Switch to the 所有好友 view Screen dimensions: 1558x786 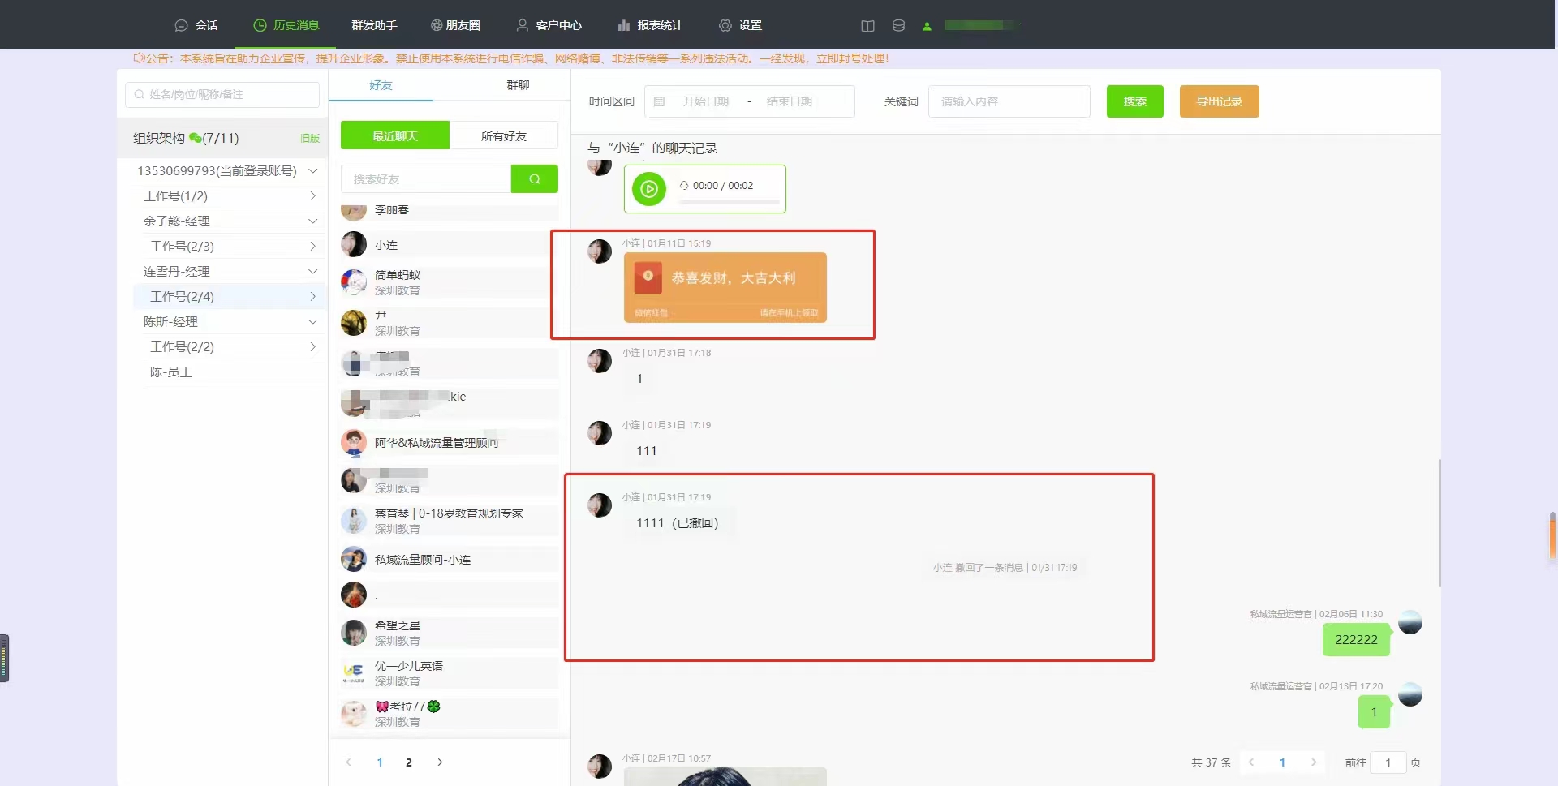504,135
